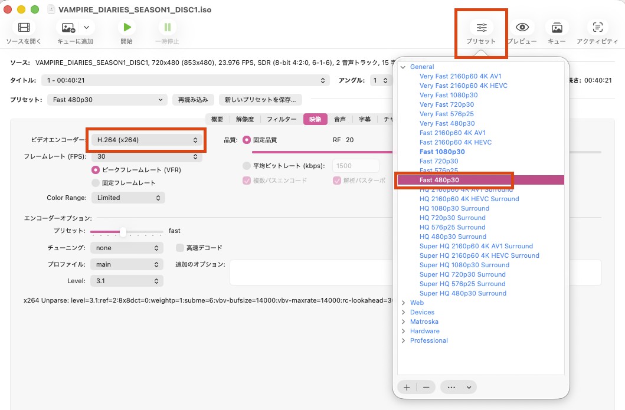The height and width of the screenshot is (410, 625).
Task: Select Fast 1080p30 preset
Action: 442,152
